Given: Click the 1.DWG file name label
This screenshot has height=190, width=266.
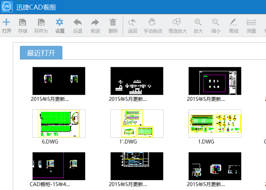Looking at the screenshot, I should click(x=206, y=142).
